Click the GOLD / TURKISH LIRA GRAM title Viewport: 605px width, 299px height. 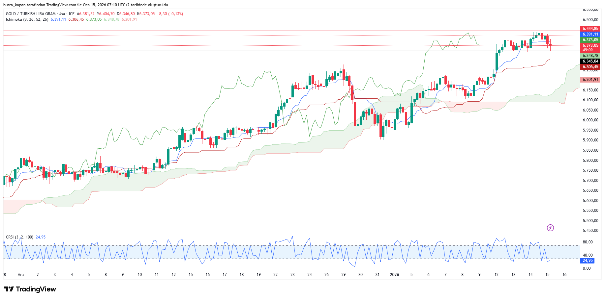pos(31,14)
